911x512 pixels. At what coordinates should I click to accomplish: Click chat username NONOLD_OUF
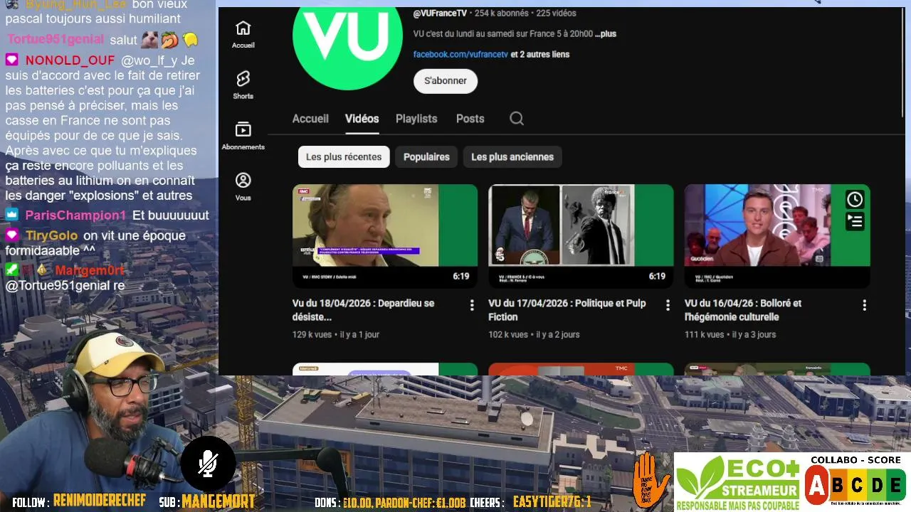click(70, 60)
